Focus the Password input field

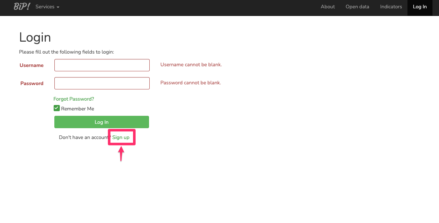click(x=102, y=83)
